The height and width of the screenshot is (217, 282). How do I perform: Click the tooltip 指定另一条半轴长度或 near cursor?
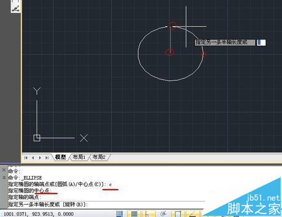pyautogui.click(x=225, y=42)
